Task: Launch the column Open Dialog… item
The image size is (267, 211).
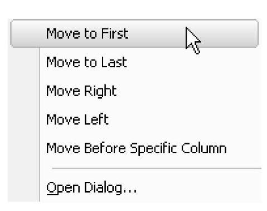Action: tap(134, 188)
